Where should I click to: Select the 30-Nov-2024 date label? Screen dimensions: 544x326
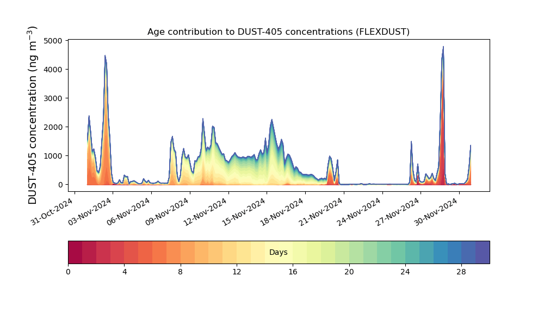[436, 211]
